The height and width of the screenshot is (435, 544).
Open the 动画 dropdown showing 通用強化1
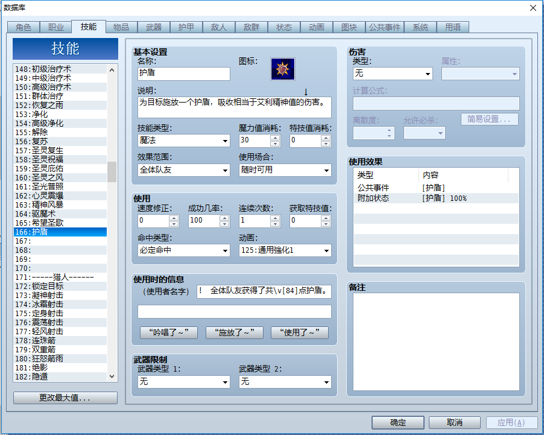(x=285, y=250)
